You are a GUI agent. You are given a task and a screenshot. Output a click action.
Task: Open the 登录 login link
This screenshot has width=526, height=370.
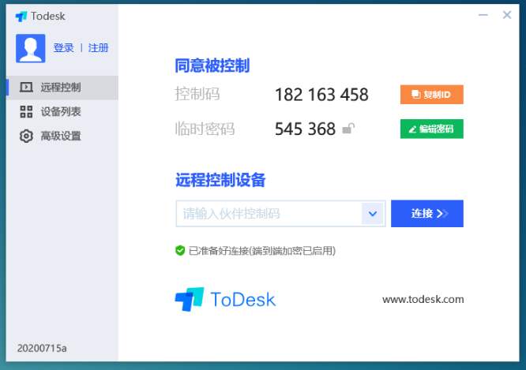pos(63,48)
